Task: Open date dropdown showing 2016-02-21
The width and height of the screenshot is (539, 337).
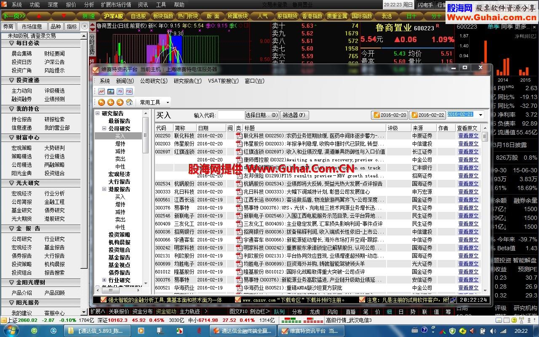Action: pos(480,115)
